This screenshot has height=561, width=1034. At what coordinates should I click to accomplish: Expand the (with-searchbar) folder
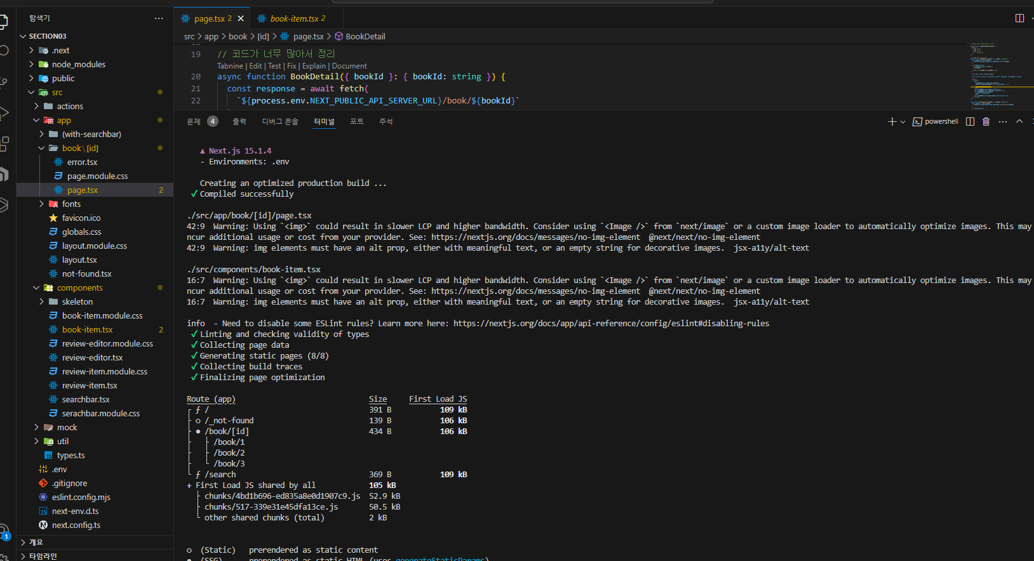coord(95,134)
